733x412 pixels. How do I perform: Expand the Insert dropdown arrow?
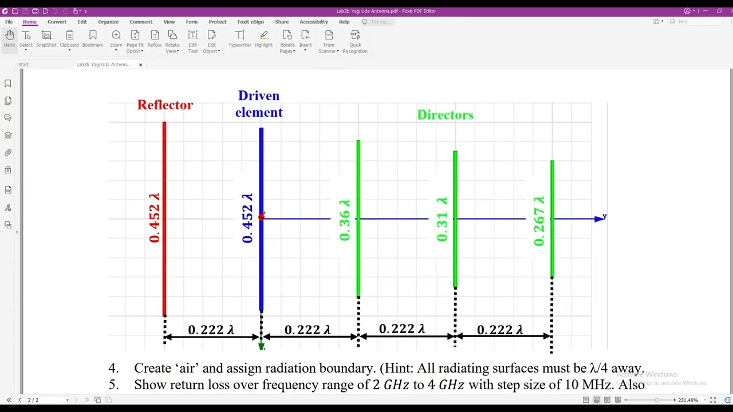pos(305,50)
